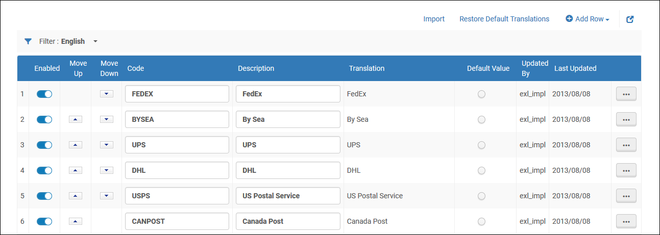Image resolution: width=660 pixels, height=235 pixels.
Task: Move the FEDEX row down
Action: click(x=106, y=94)
